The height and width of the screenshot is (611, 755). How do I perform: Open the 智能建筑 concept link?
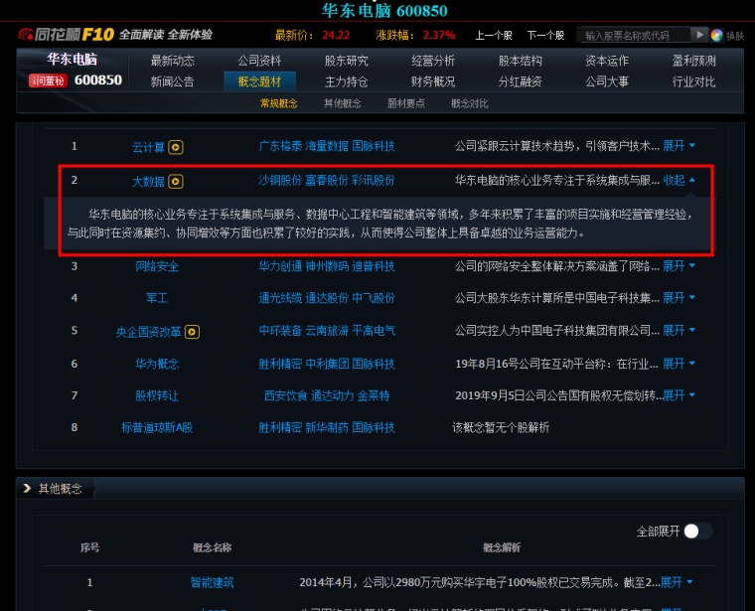click(212, 582)
